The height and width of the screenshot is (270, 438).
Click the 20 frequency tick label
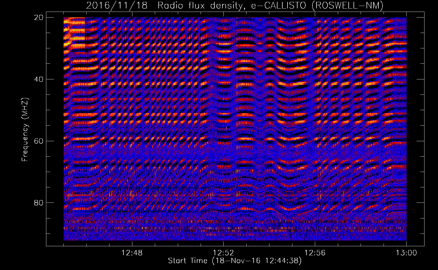[39, 17]
